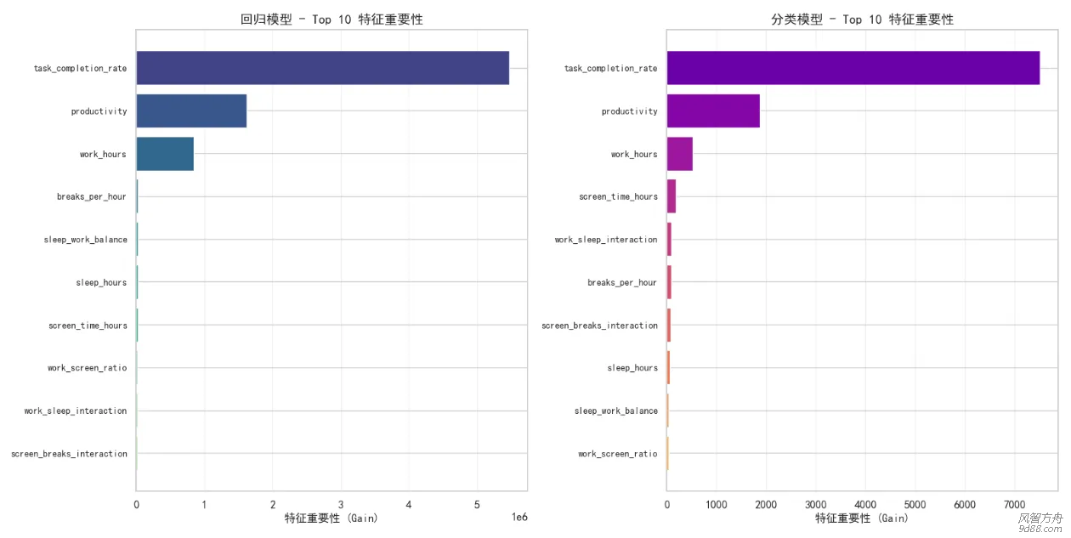The width and height of the screenshot is (1071, 538).
Task: Click the task_completion_rate bar in regression chart
Action: 322,68
